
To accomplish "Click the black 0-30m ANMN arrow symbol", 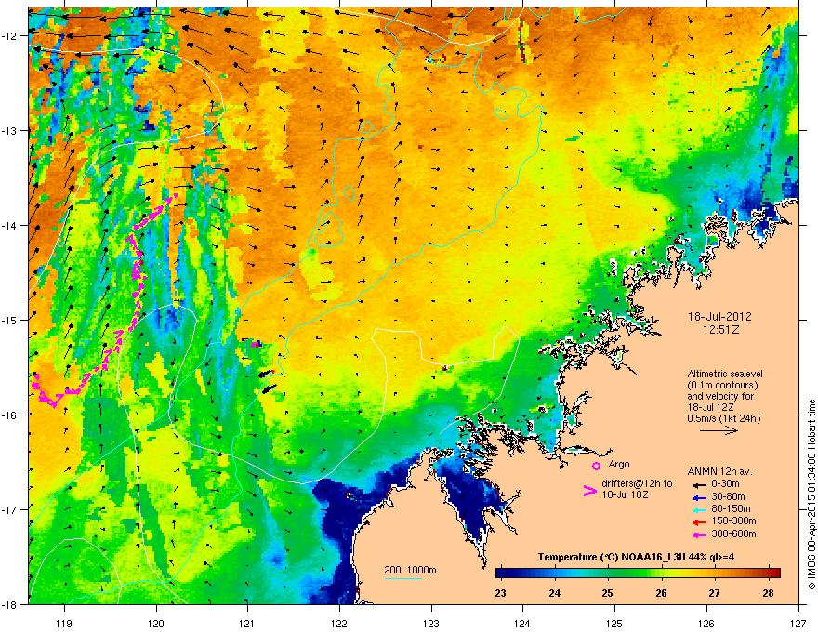I will coord(699,485).
